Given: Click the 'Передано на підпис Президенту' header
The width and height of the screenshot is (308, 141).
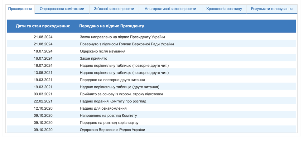Looking at the screenshot, I should (112, 26).
